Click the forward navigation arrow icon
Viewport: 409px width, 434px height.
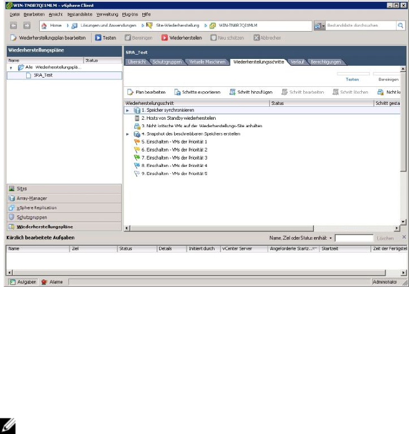coord(27,25)
